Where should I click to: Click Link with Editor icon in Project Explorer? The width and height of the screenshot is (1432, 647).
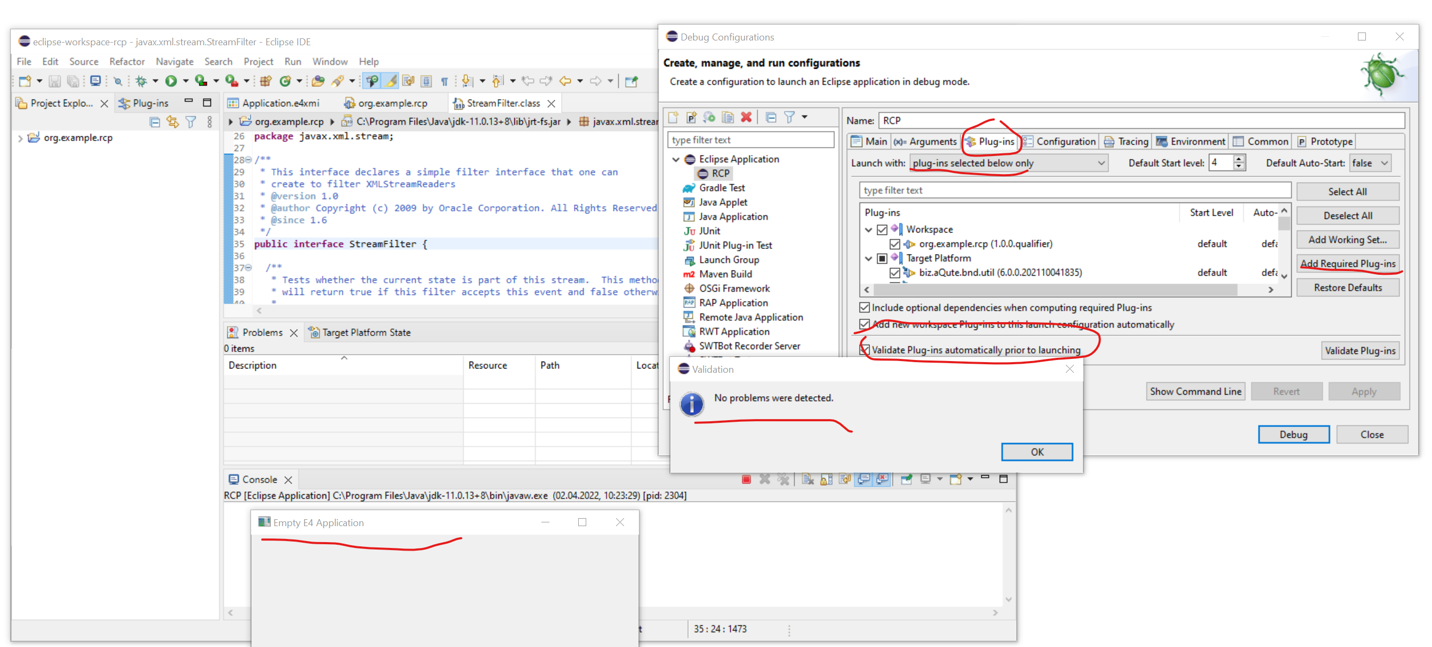coord(172,121)
